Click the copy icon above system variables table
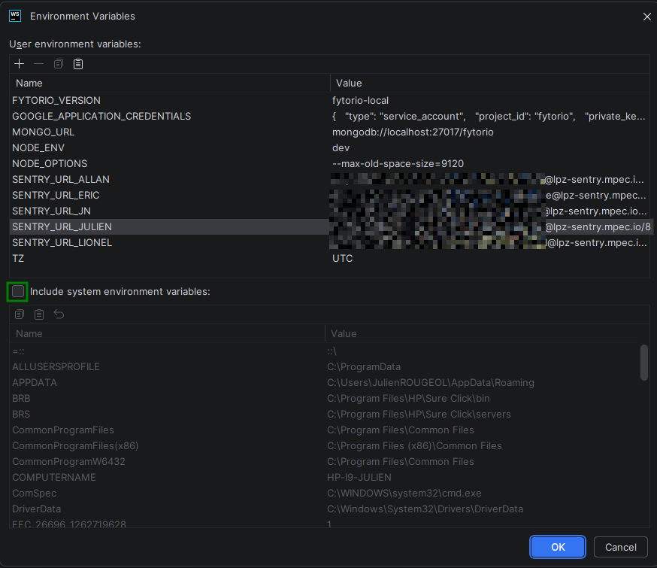The height and width of the screenshot is (568, 657). pos(20,314)
